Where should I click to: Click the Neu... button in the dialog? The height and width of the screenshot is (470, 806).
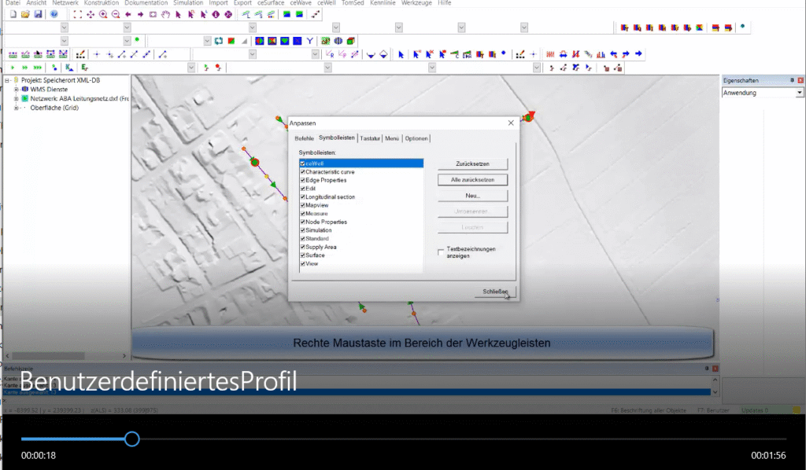point(472,196)
